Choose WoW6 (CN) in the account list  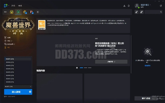(x=18, y=75)
